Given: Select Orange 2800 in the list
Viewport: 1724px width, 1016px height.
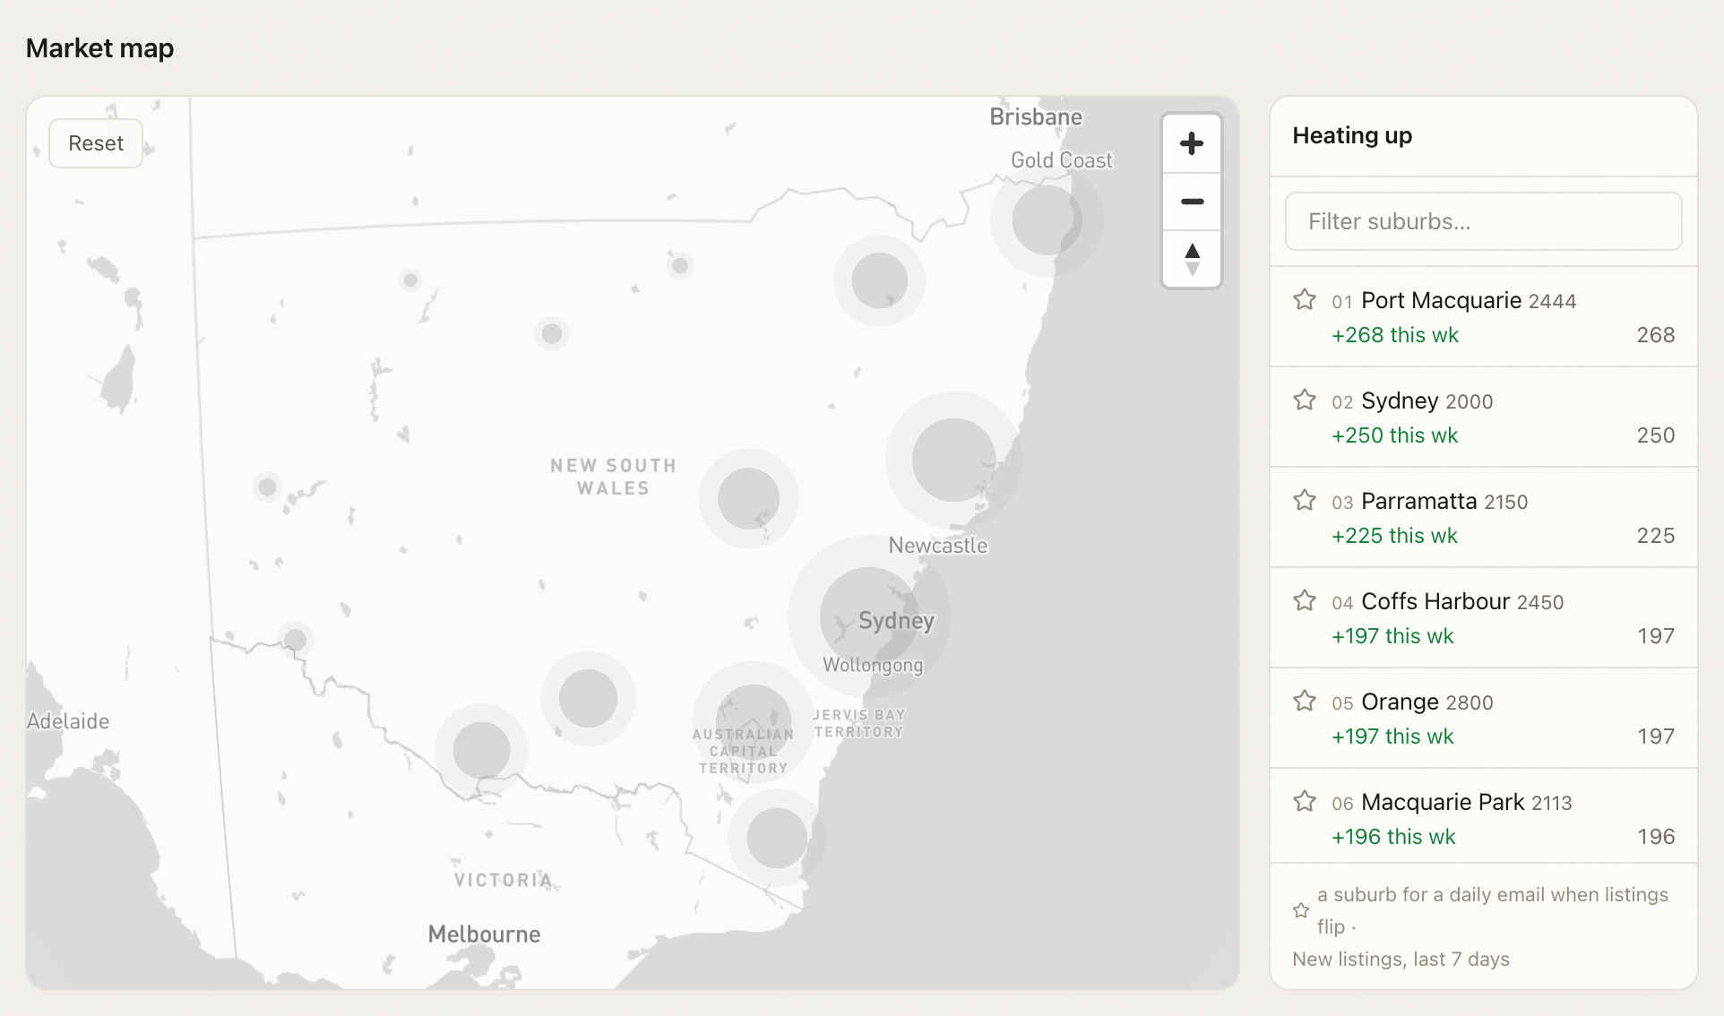Looking at the screenshot, I should [x=1483, y=718].
